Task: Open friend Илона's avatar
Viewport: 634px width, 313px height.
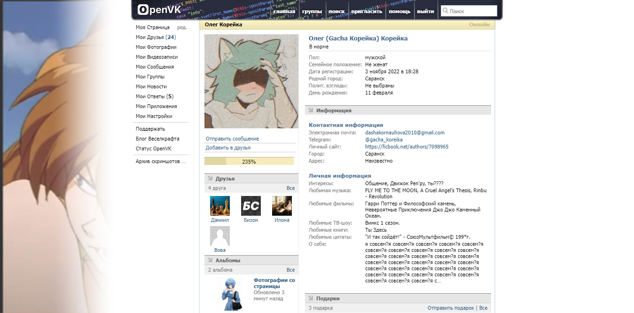Action: click(x=282, y=206)
